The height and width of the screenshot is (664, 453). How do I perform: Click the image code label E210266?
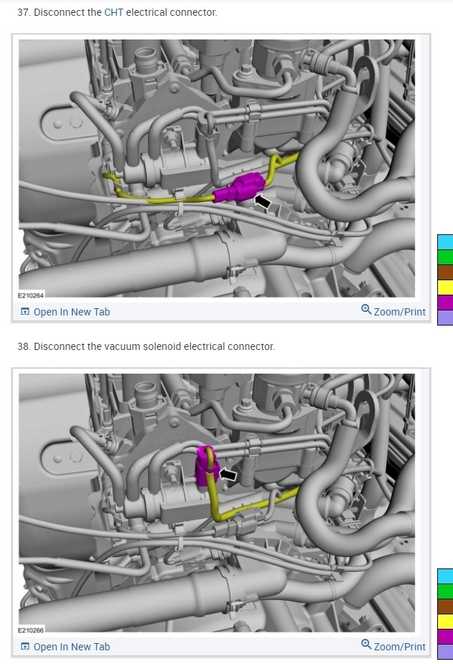click(31, 630)
